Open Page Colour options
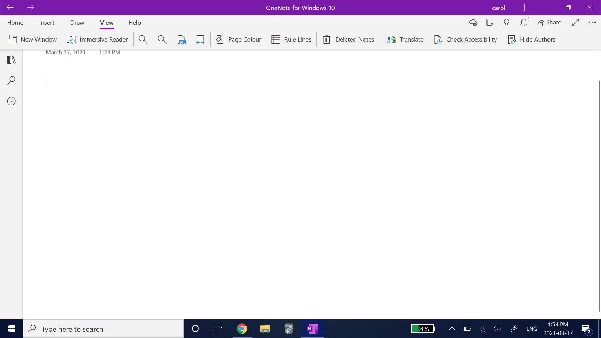 pos(239,39)
